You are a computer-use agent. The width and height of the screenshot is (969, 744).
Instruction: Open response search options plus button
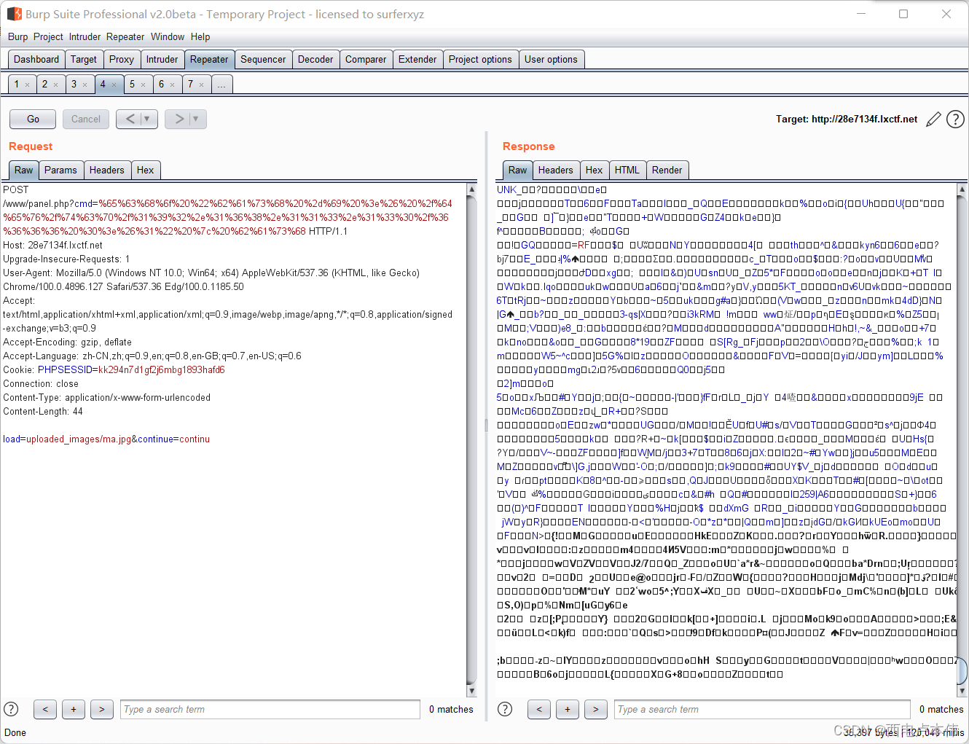[568, 709]
